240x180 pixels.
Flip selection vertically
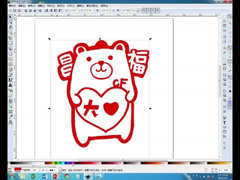pos(39,10)
